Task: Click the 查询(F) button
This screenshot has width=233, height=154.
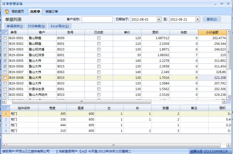Action: tap(212, 20)
